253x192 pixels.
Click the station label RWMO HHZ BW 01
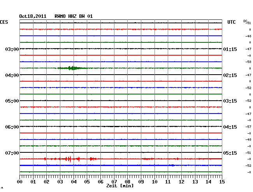tap(74, 16)
